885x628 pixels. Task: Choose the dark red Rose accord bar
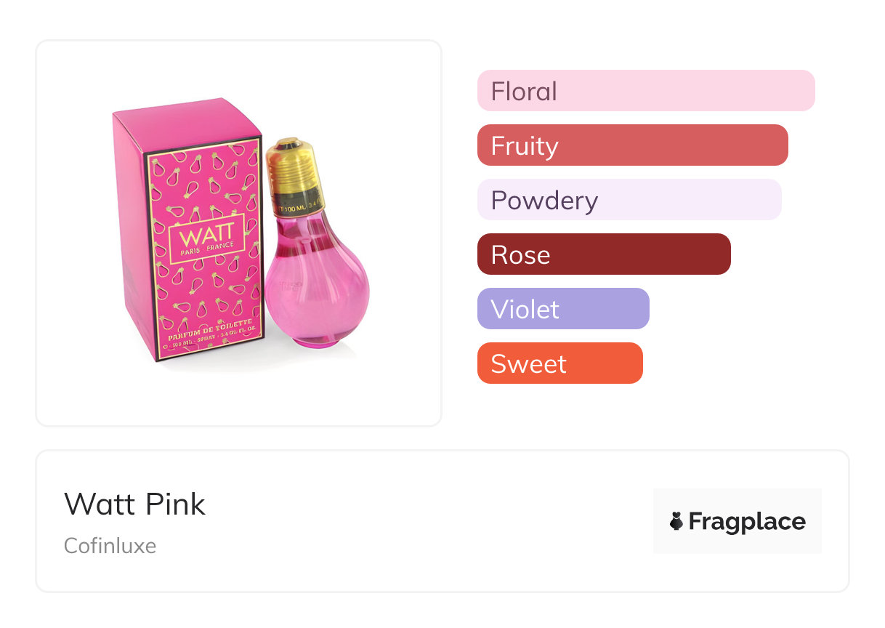coord(603,254)
